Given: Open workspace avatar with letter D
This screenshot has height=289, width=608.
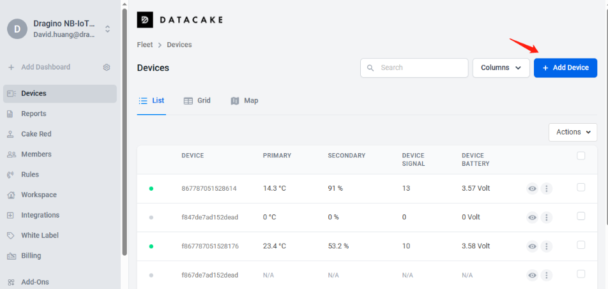Looking at the screenshot, I should pos(17,29).
